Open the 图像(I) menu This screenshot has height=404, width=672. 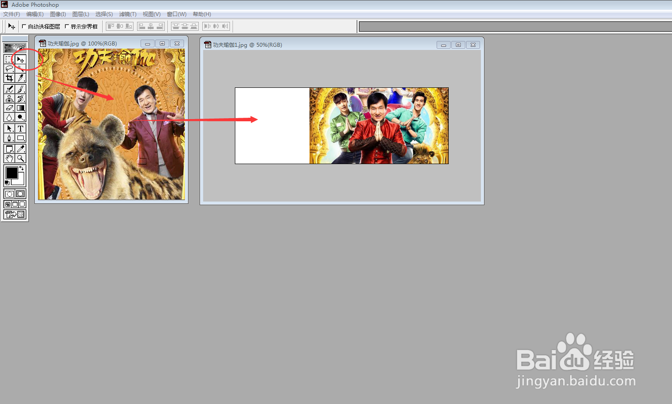pos(58,14)
